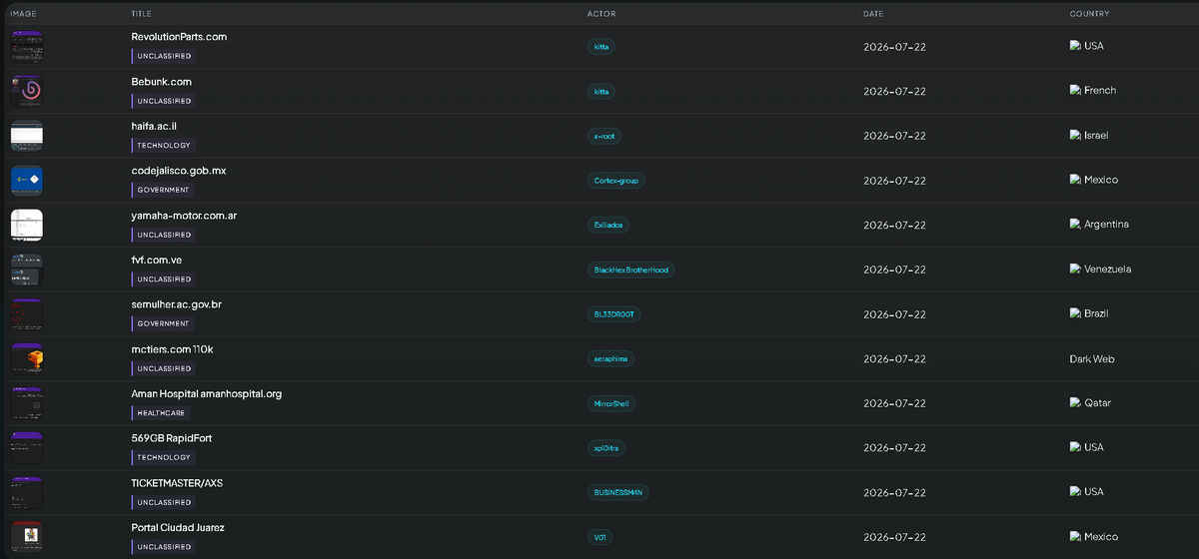The height and width of the screenshot is (559, 1199).
Task: Select the Cortex-group actor tag
Action: (x=616, y=181)
